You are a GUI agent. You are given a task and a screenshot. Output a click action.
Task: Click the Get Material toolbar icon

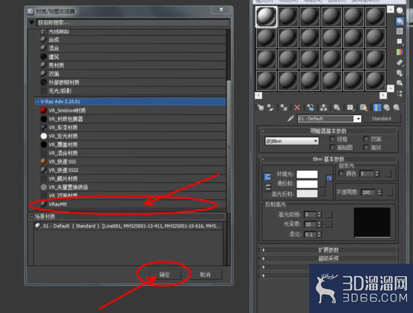pos(260,107)
